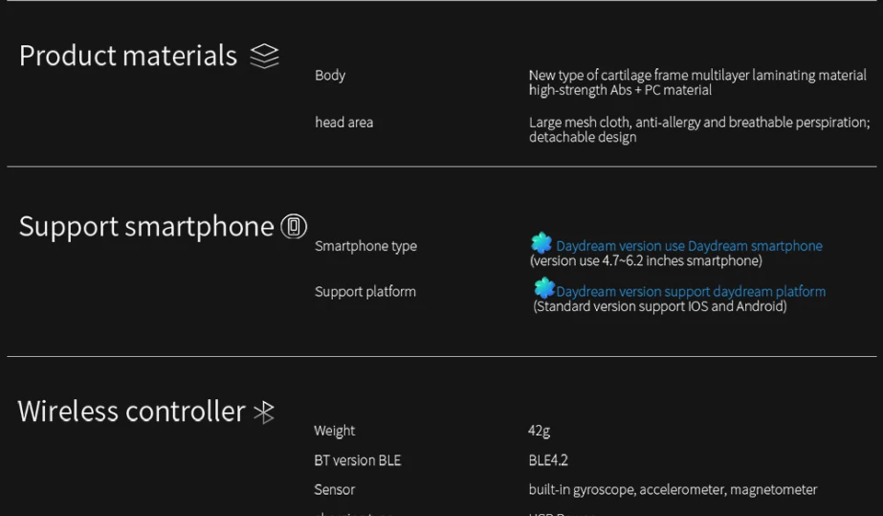Select the Support smartphone heading
Viewport: 883px width, 516px height.
pyautogui.click(x=146, y=226)
